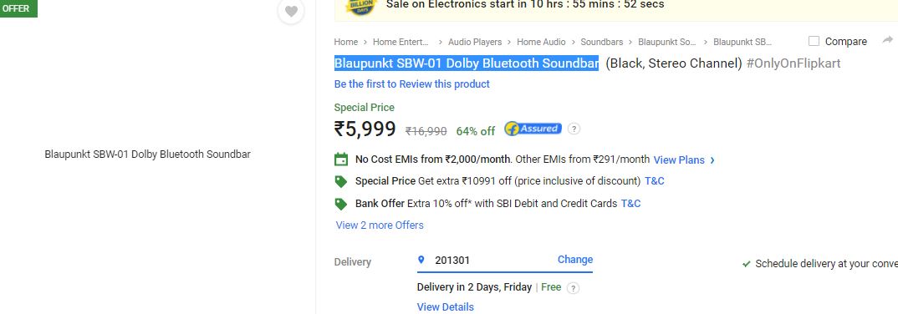Go to the Soundbars breadcrumb
This screenshot has width=898, height=314.
coord(601,42)
